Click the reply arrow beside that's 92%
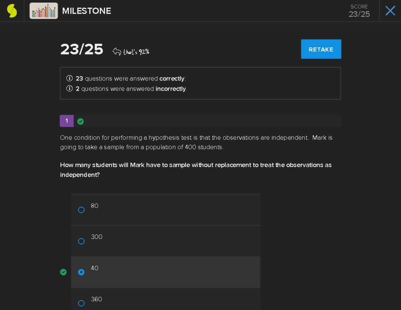The image size is (401, 310). (x=117, y=51)
